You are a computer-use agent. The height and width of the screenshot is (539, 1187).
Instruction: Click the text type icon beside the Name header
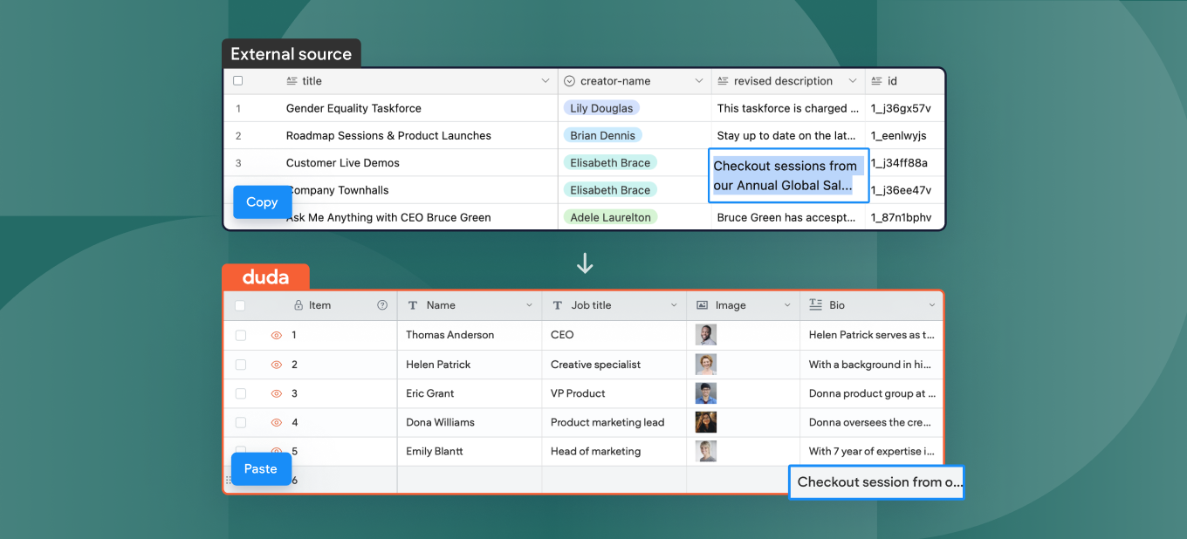click(412, 305)
